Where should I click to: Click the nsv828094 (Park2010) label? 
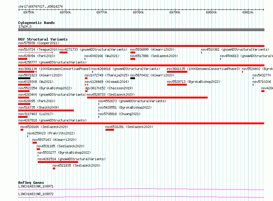pos(37,56)
